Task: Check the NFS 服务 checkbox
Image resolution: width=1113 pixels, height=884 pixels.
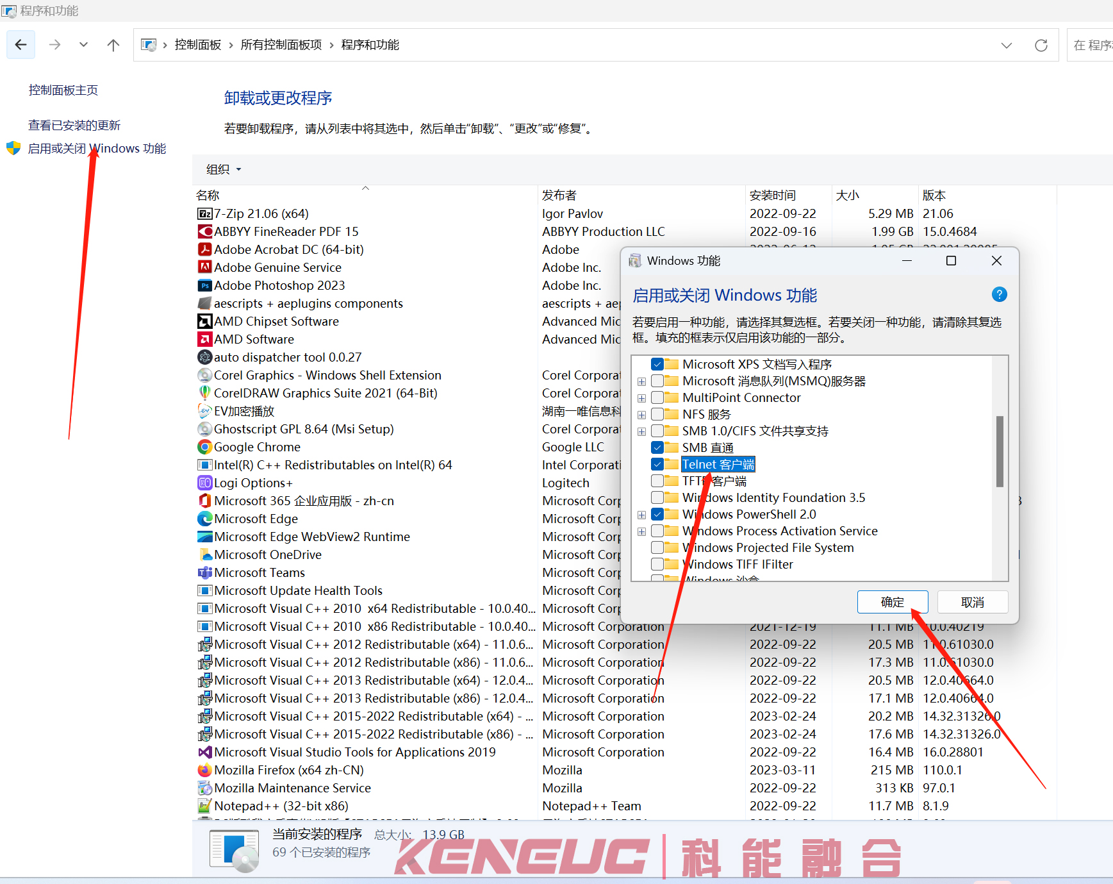Action: click(657, 414)
